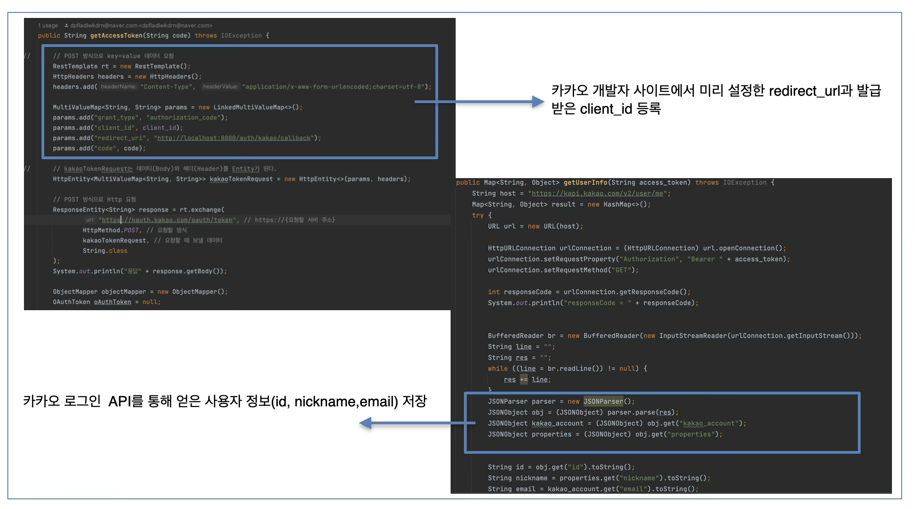Click the "Map<String, Object> result = new HashMap<>();" line
The height and width of the screenshot is (509, 915).
(561, 205)
